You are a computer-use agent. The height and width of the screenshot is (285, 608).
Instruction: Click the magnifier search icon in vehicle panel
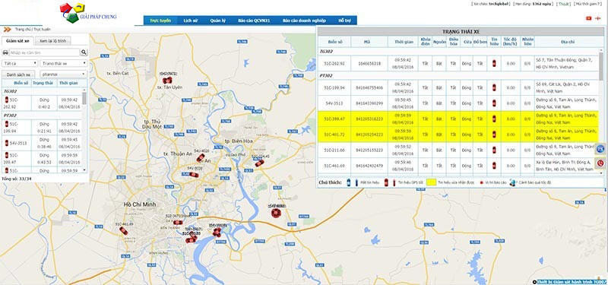[x=84, y=52]
